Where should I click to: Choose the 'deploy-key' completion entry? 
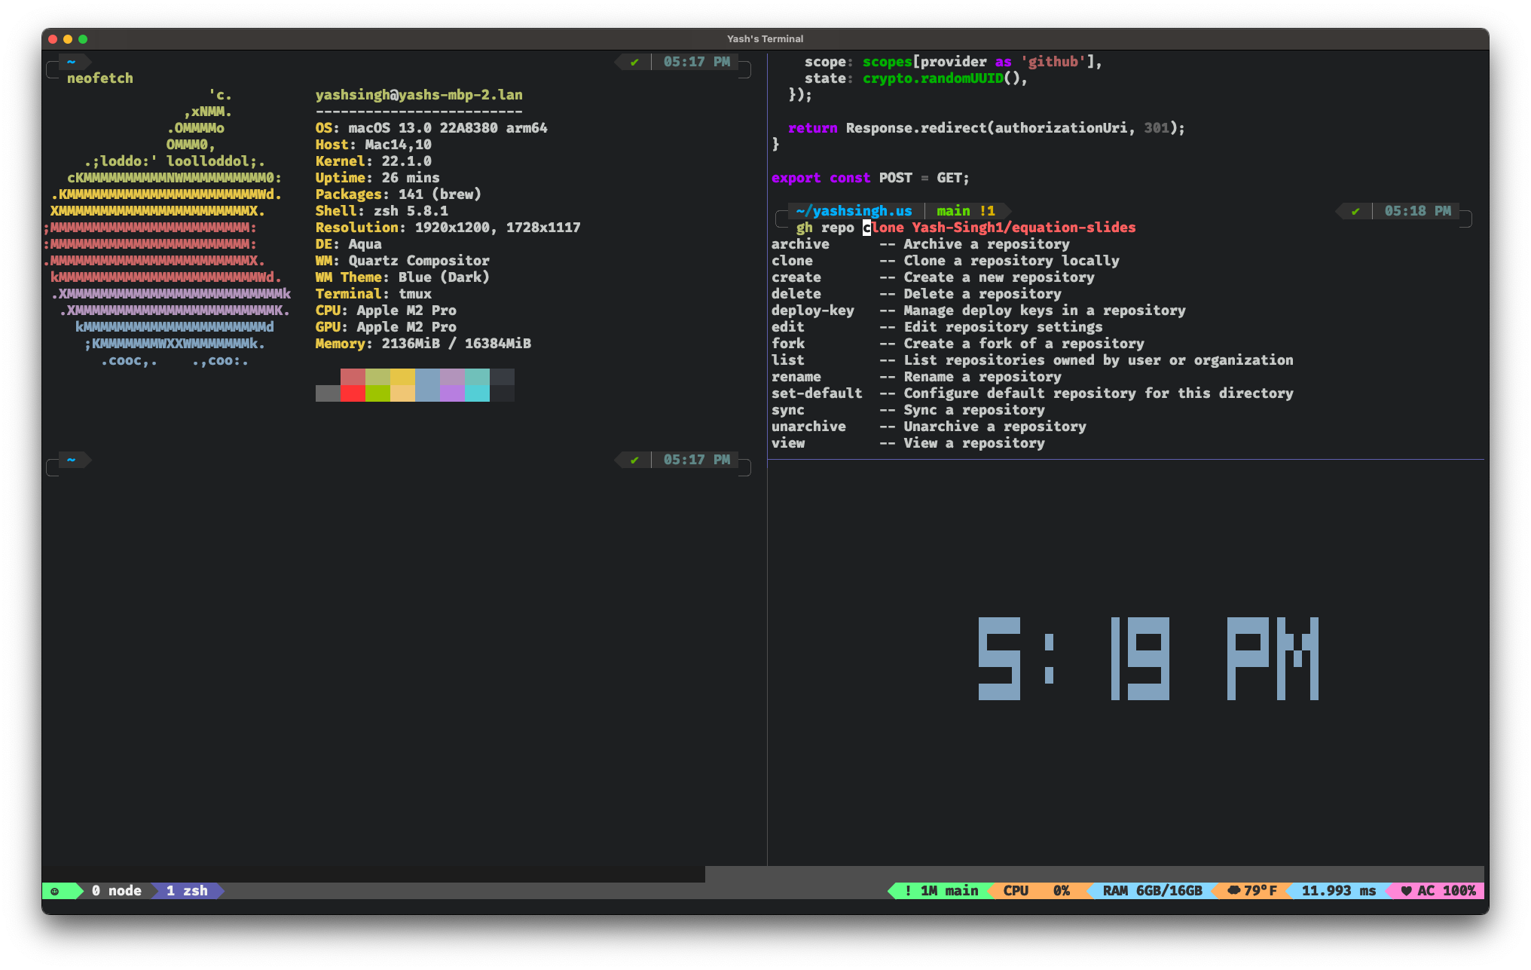(978, 311)
